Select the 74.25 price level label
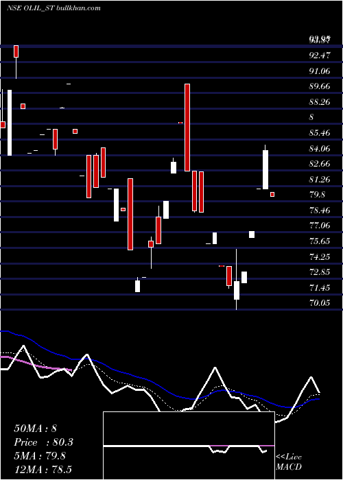This screenshot has width=343, height=480. coord(320,256)
